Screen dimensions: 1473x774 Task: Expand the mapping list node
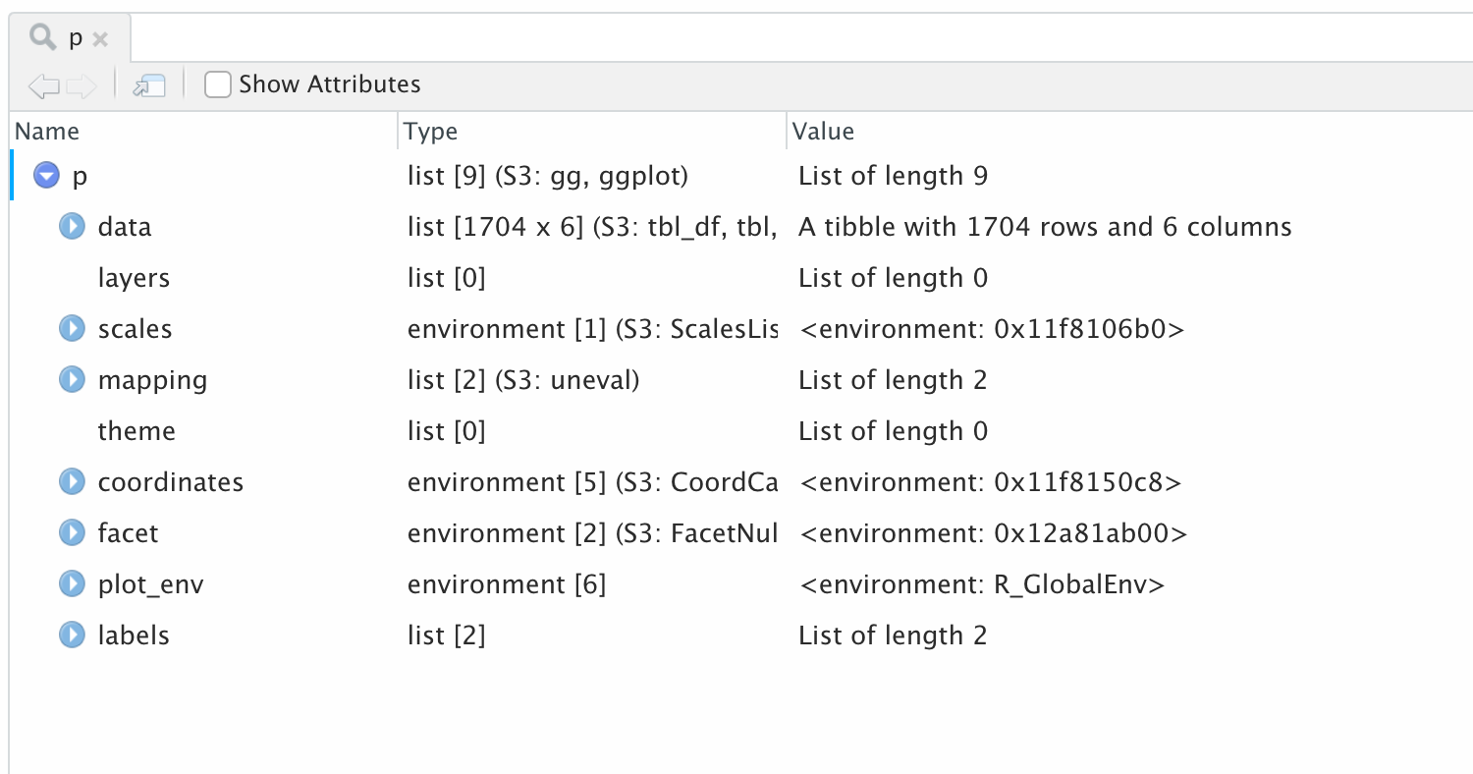[72, 380]
